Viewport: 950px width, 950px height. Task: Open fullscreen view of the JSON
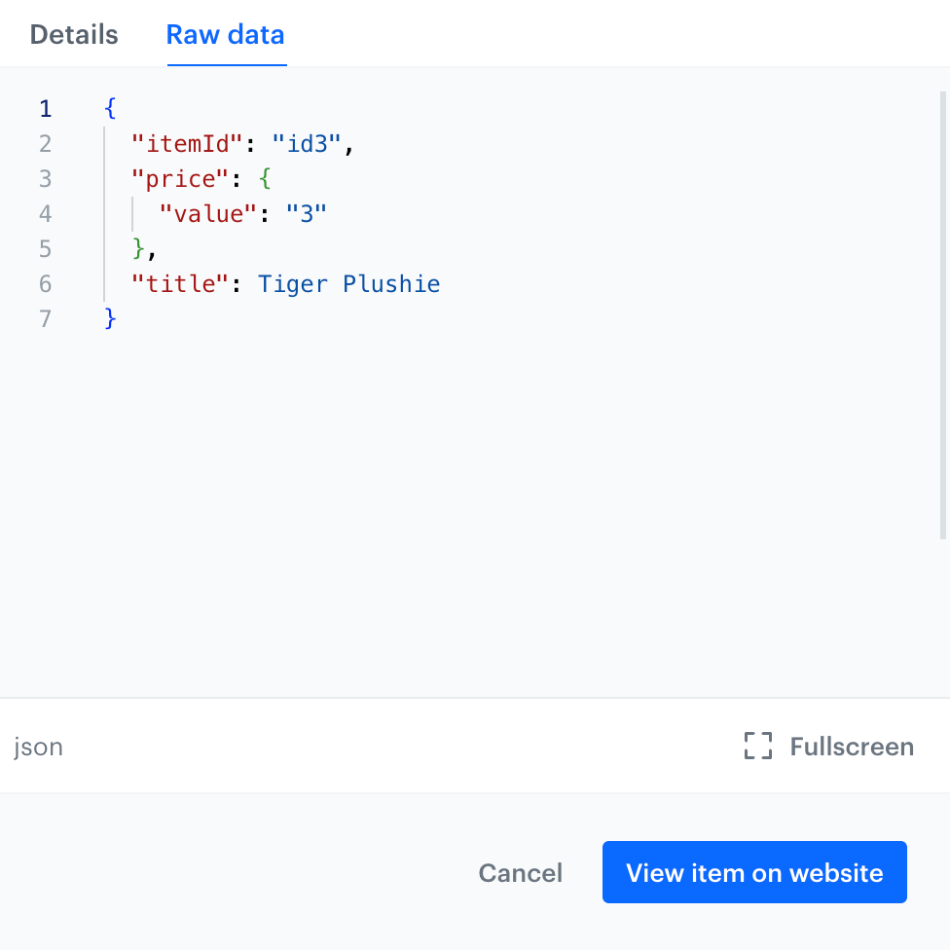pyautogui.click(x=826, y=747)
